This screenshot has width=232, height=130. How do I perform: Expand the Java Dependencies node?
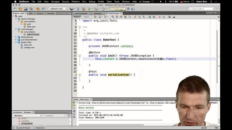coord(16,40)
